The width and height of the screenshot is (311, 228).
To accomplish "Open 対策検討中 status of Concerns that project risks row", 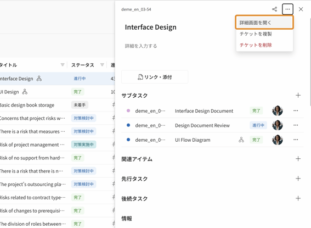I will pyautogui.click(x=84, y=118).
